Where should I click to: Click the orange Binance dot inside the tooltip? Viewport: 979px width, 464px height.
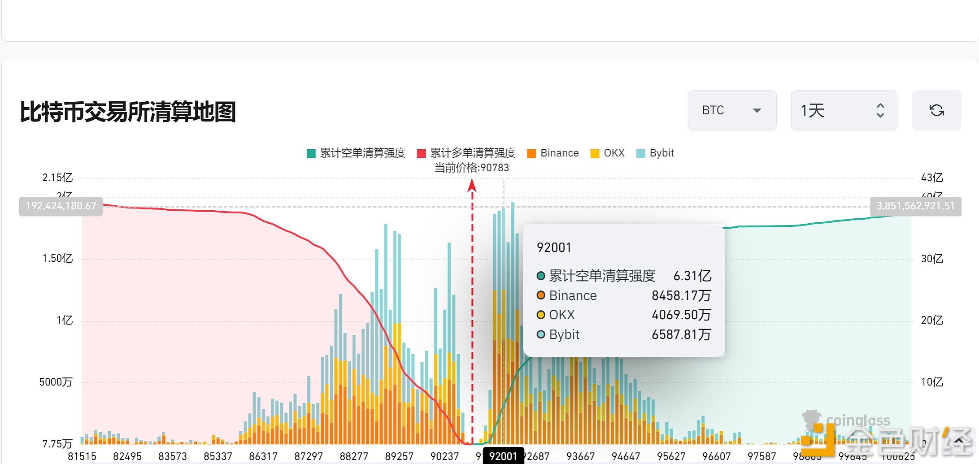[540, 295]
